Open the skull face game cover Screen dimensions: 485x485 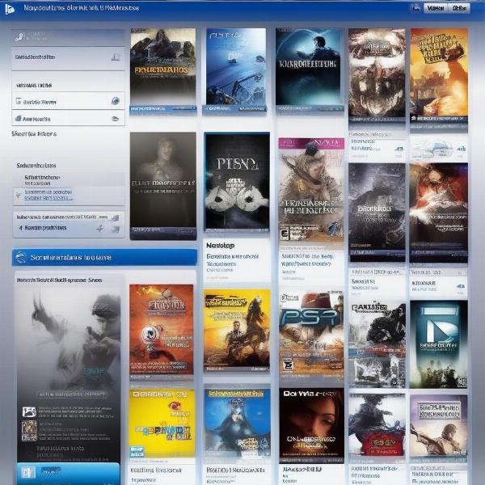(377, 73)
